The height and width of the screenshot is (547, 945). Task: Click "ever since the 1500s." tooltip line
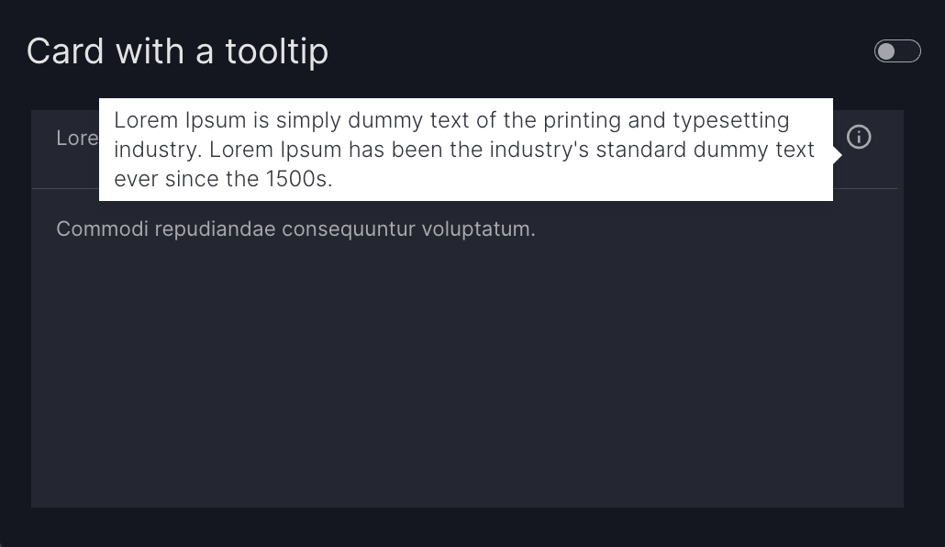click(x=223, y=178)
